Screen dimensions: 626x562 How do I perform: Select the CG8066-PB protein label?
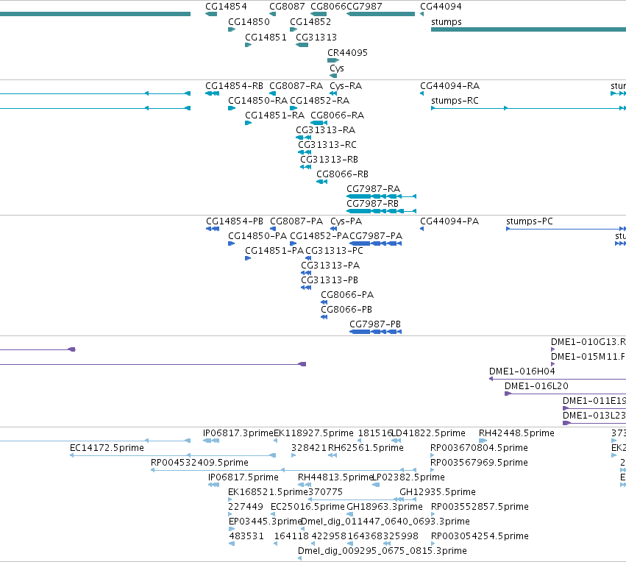coord(346,310)
